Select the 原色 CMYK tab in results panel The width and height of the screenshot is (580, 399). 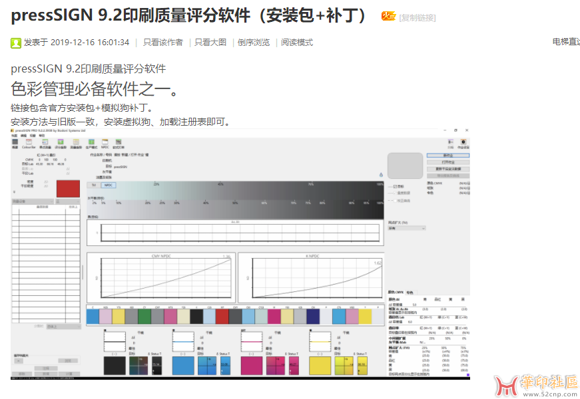[x=396, y=292]
